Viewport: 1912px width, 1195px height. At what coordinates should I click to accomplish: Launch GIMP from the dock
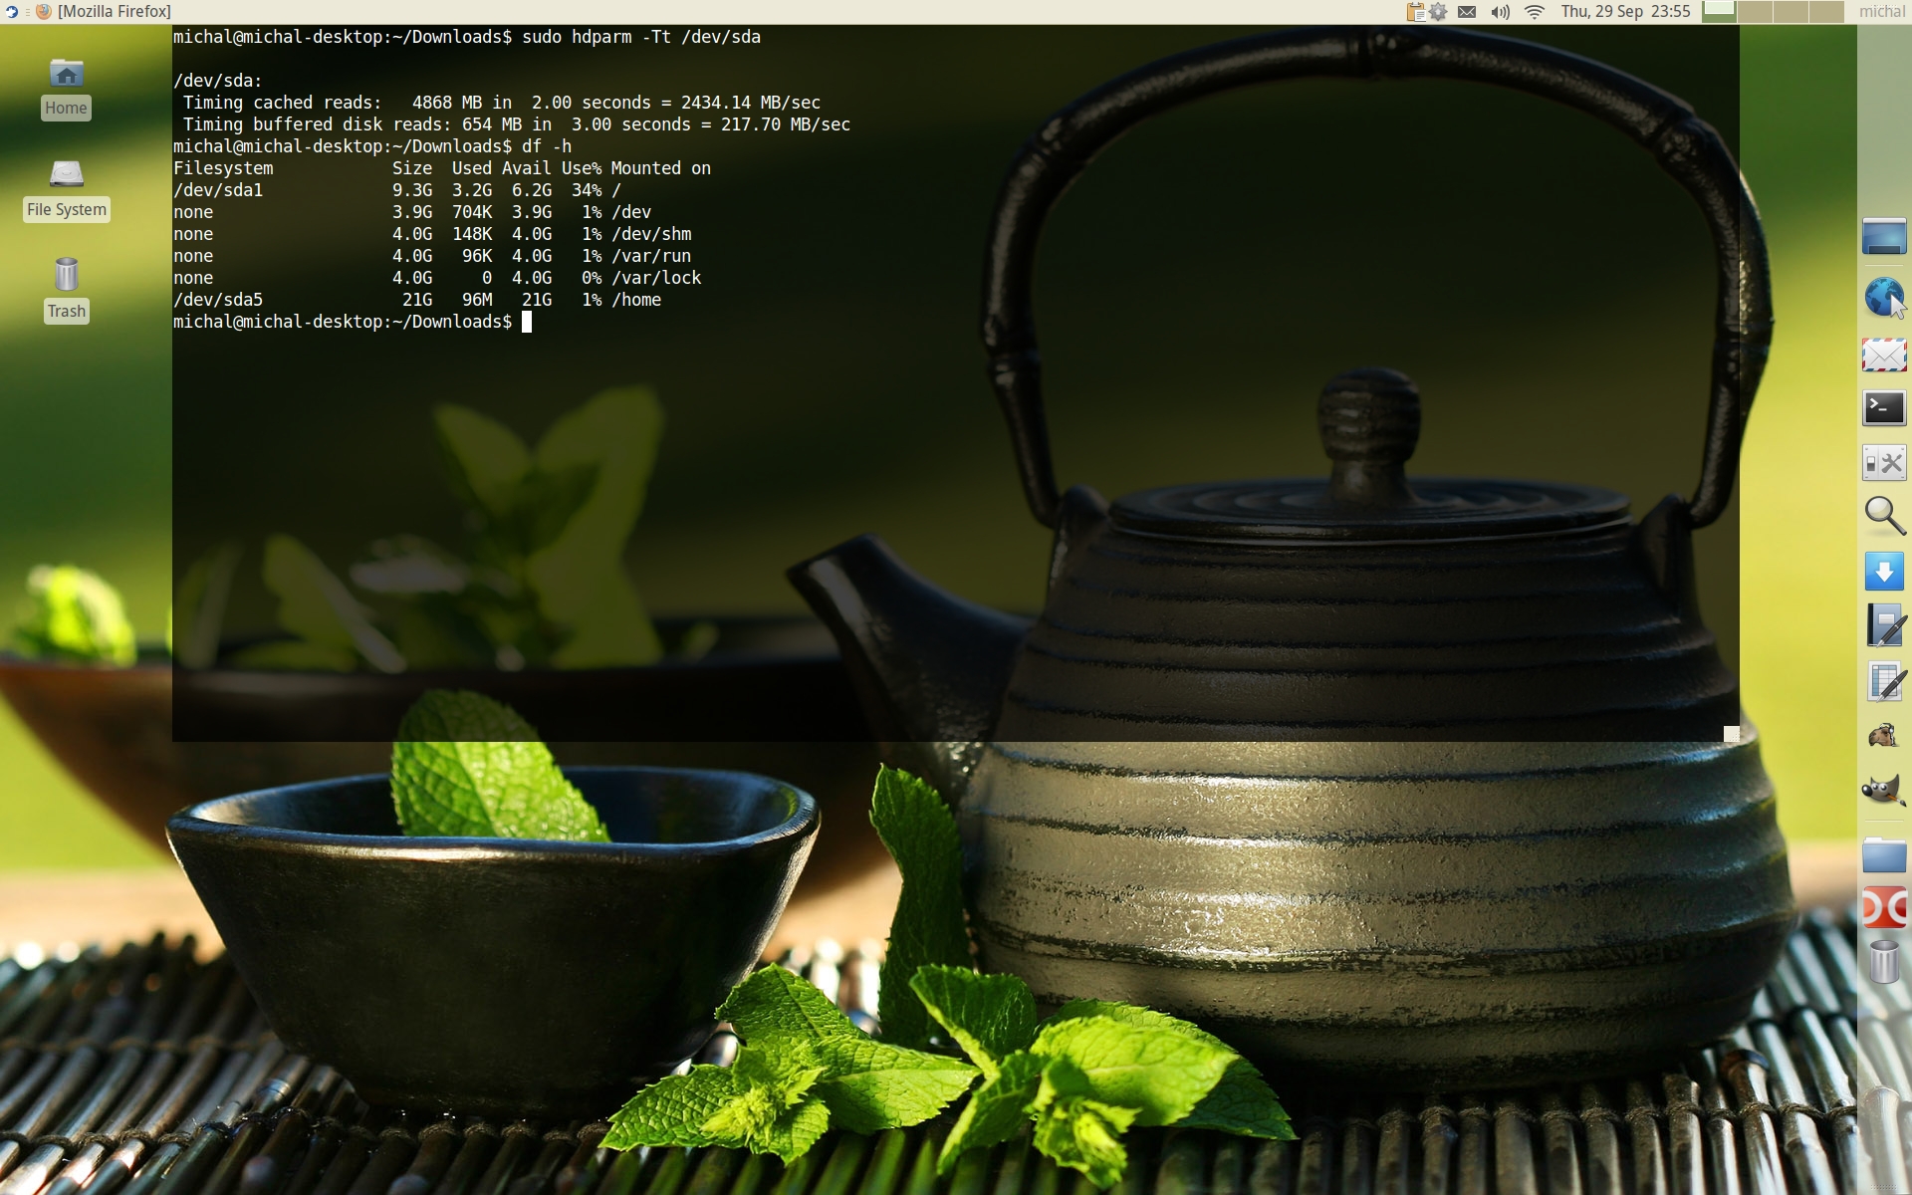pos(1884,791)
